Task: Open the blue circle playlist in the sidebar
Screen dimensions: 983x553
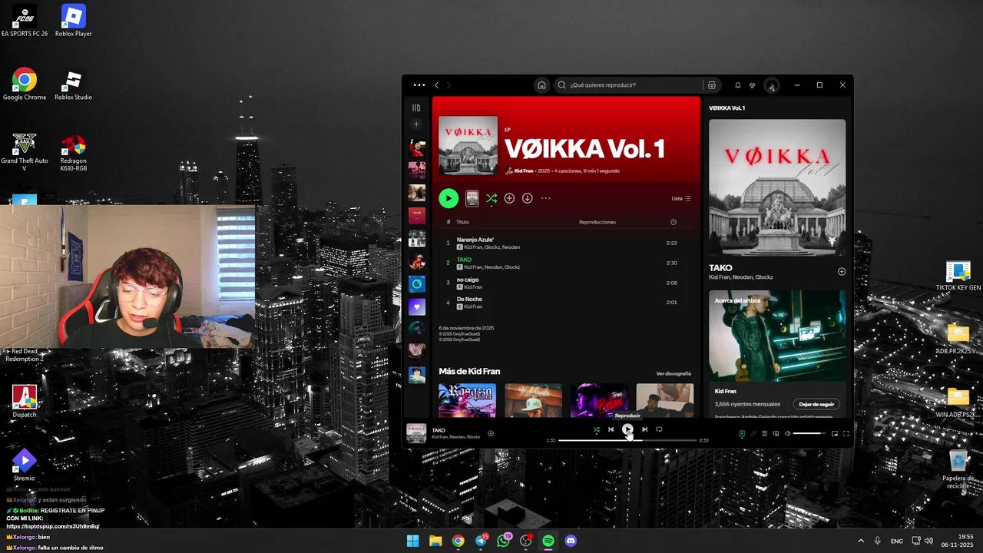Action: (416, 284)
